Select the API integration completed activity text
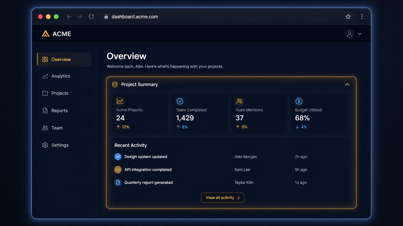 (x=148, y=169)
